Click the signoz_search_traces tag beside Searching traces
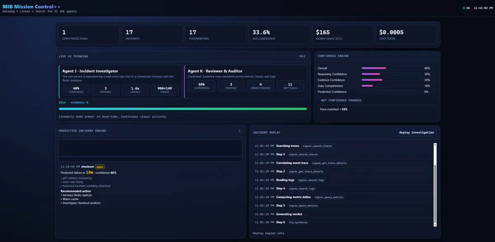The image size is (495, 242). coord(317,146)
